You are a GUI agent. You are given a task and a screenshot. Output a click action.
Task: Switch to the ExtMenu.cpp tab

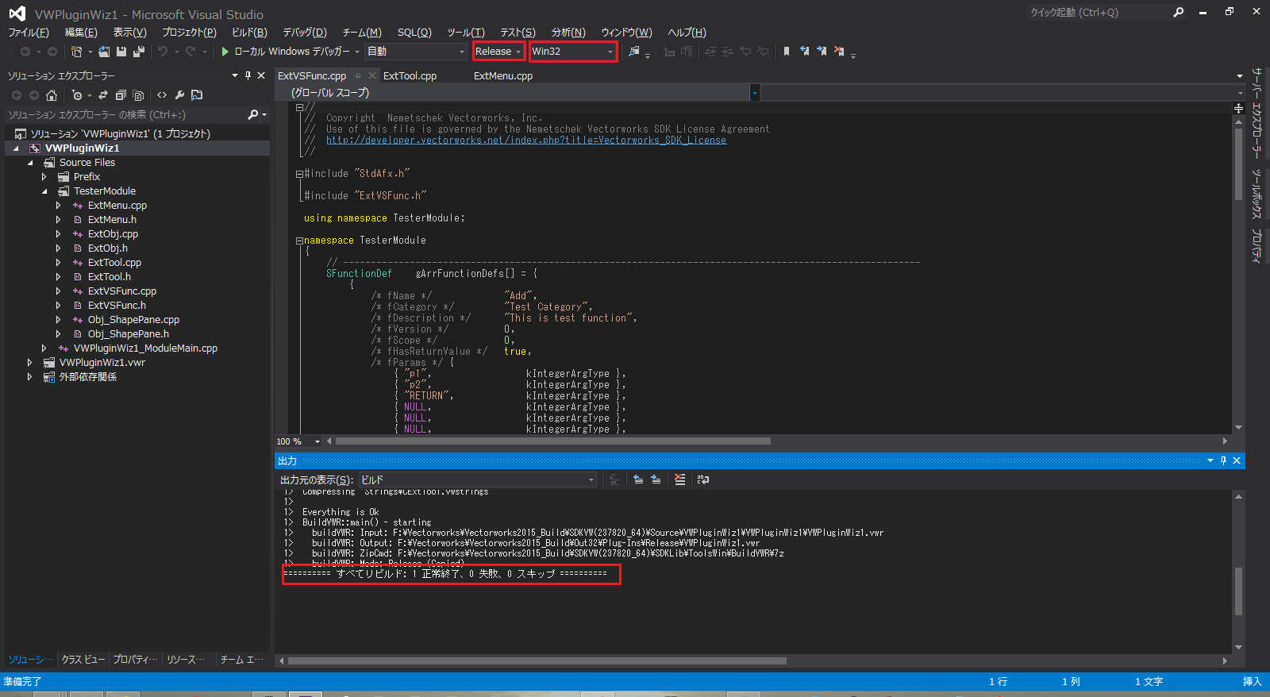pyautogui.click(x=503, y=76)
